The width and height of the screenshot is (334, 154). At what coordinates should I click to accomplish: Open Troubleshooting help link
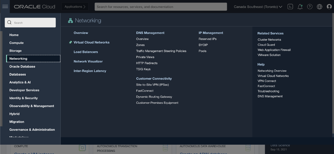(x=268, y=91)
